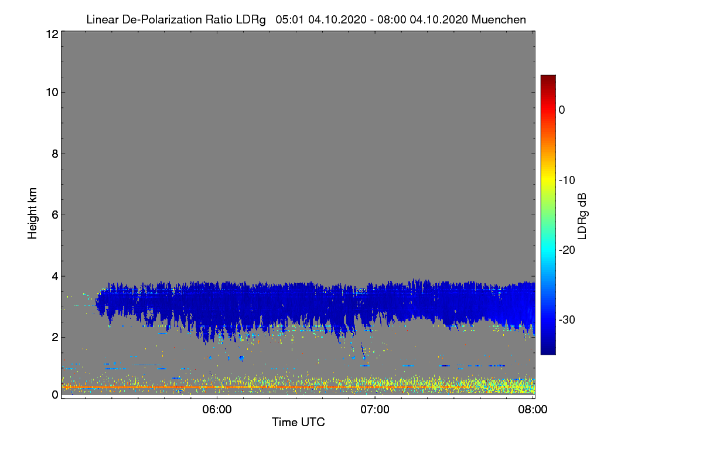
Task: Click the 8 km height tick label
Action: (54, 154)
